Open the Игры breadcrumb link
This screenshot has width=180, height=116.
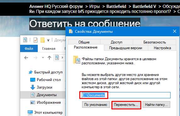point(94,6)
